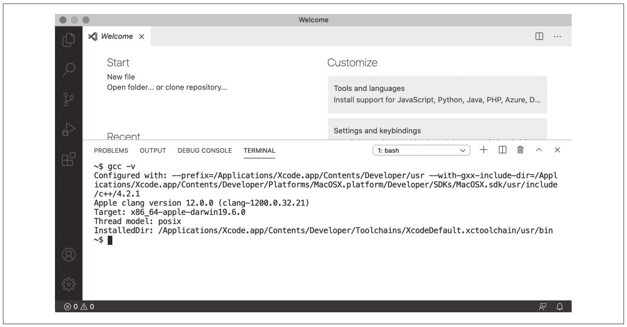Switch to the DEBUG CONSOLE tab
This screenshot has width=627, height=327.
coord(205,151)
